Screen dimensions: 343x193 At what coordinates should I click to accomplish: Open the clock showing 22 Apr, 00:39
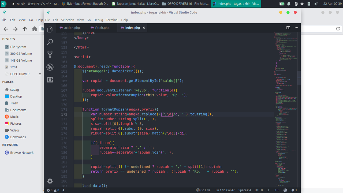[x=332, y=4]
